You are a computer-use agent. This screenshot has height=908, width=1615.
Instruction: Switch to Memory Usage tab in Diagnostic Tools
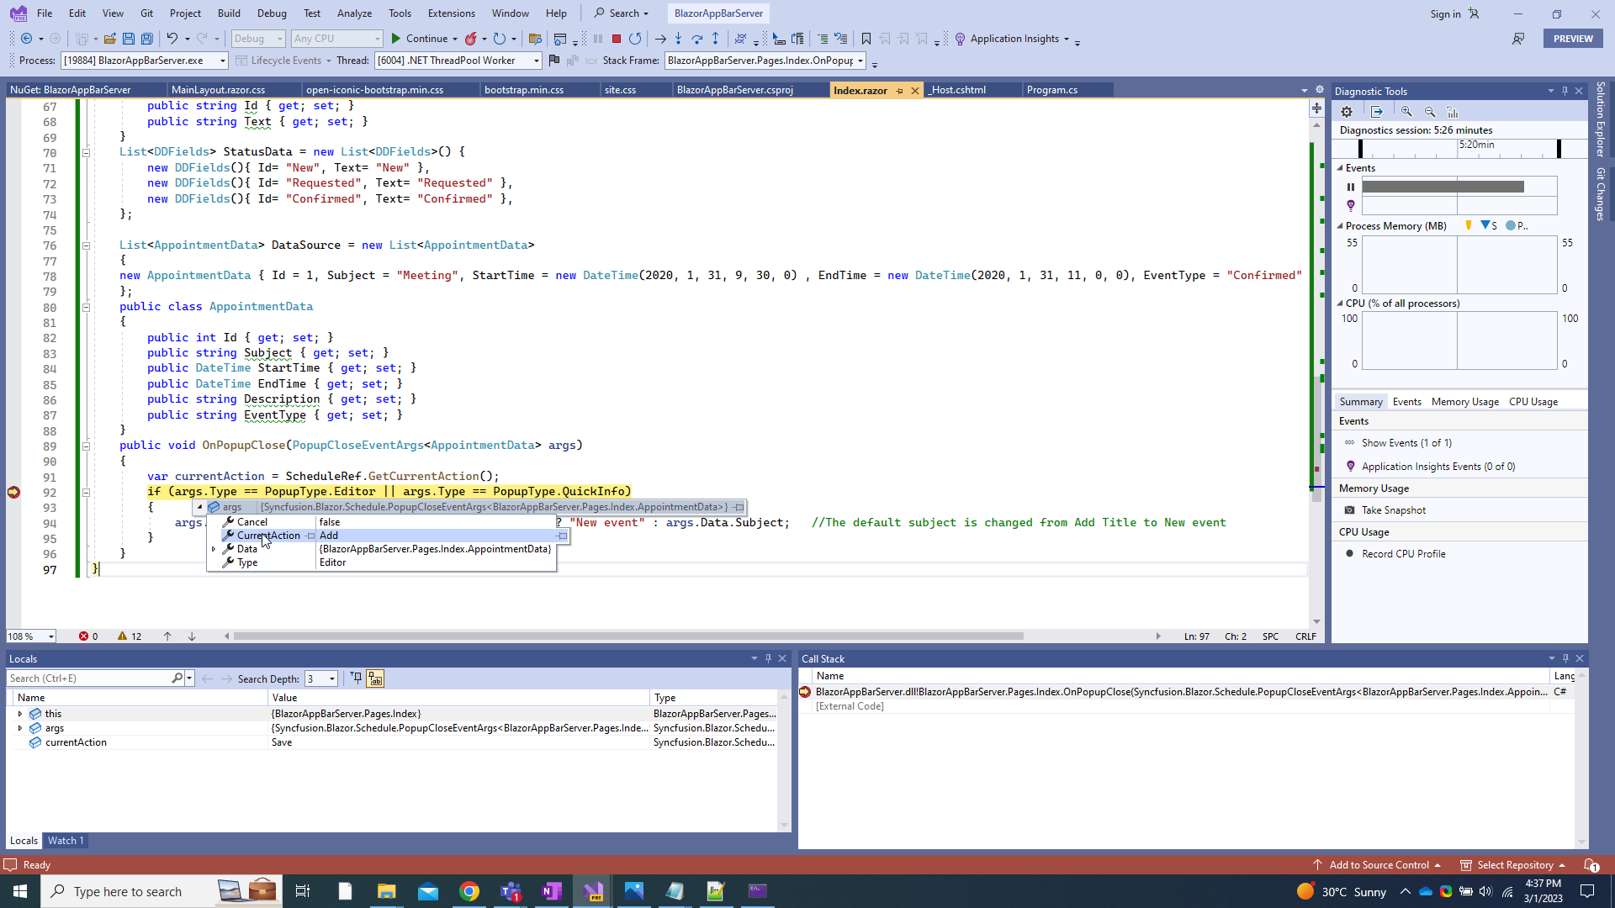pyautogui.click(x=1464, y=402)
